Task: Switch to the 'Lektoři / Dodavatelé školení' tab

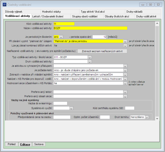Action: (48, 16)
